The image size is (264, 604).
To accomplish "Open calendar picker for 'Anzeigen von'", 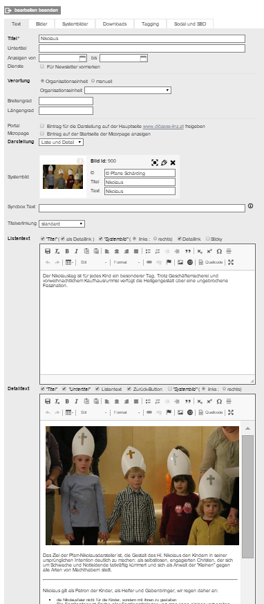I will 82,58.
